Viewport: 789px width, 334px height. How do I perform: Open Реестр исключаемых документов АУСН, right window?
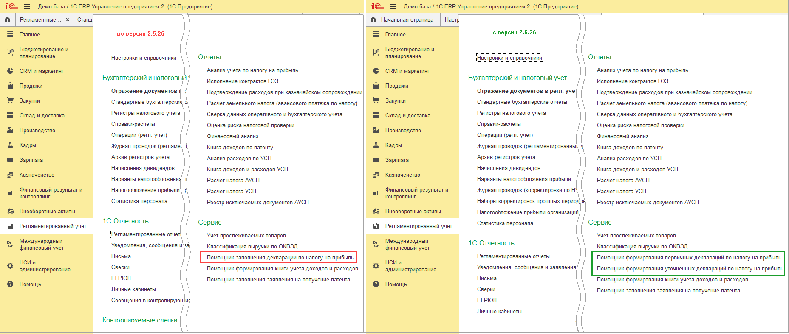(648, 203)
